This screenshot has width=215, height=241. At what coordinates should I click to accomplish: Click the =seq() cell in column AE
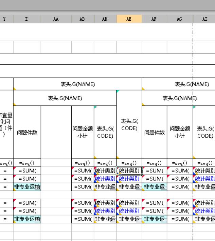tap(129, 163)
